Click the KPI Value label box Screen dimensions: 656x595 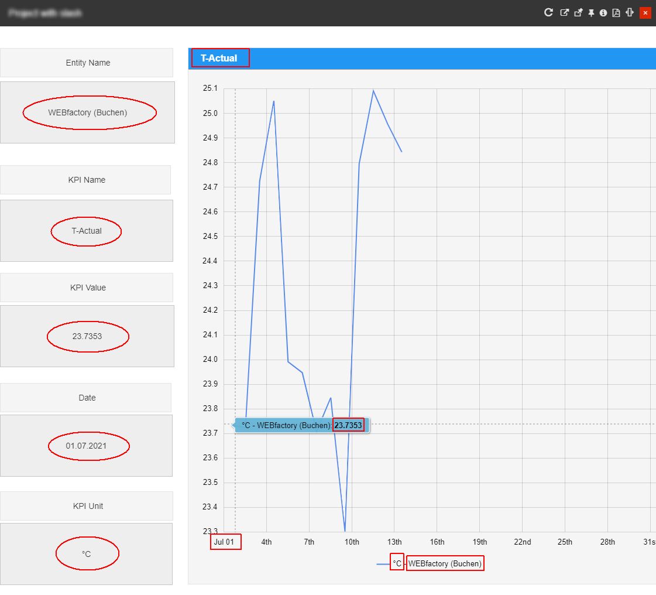pos(87,288)
